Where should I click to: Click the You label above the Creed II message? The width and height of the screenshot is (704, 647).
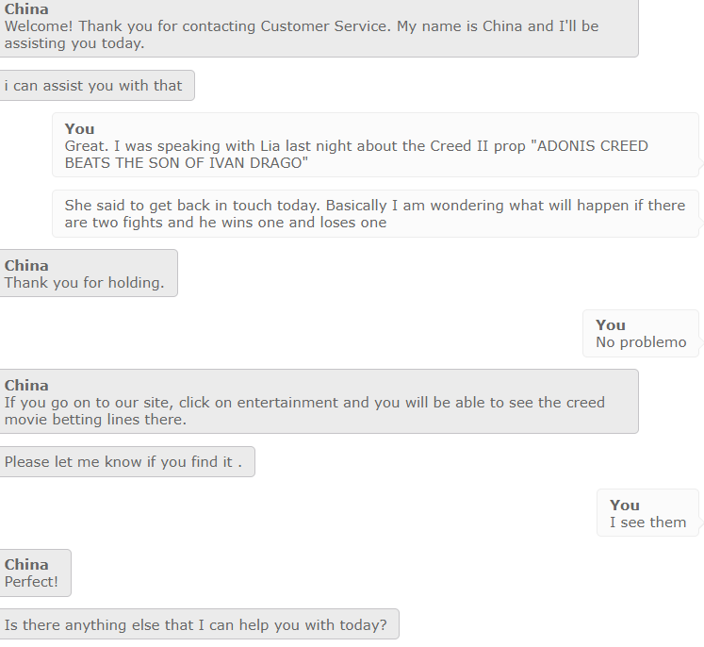[79, 129]
